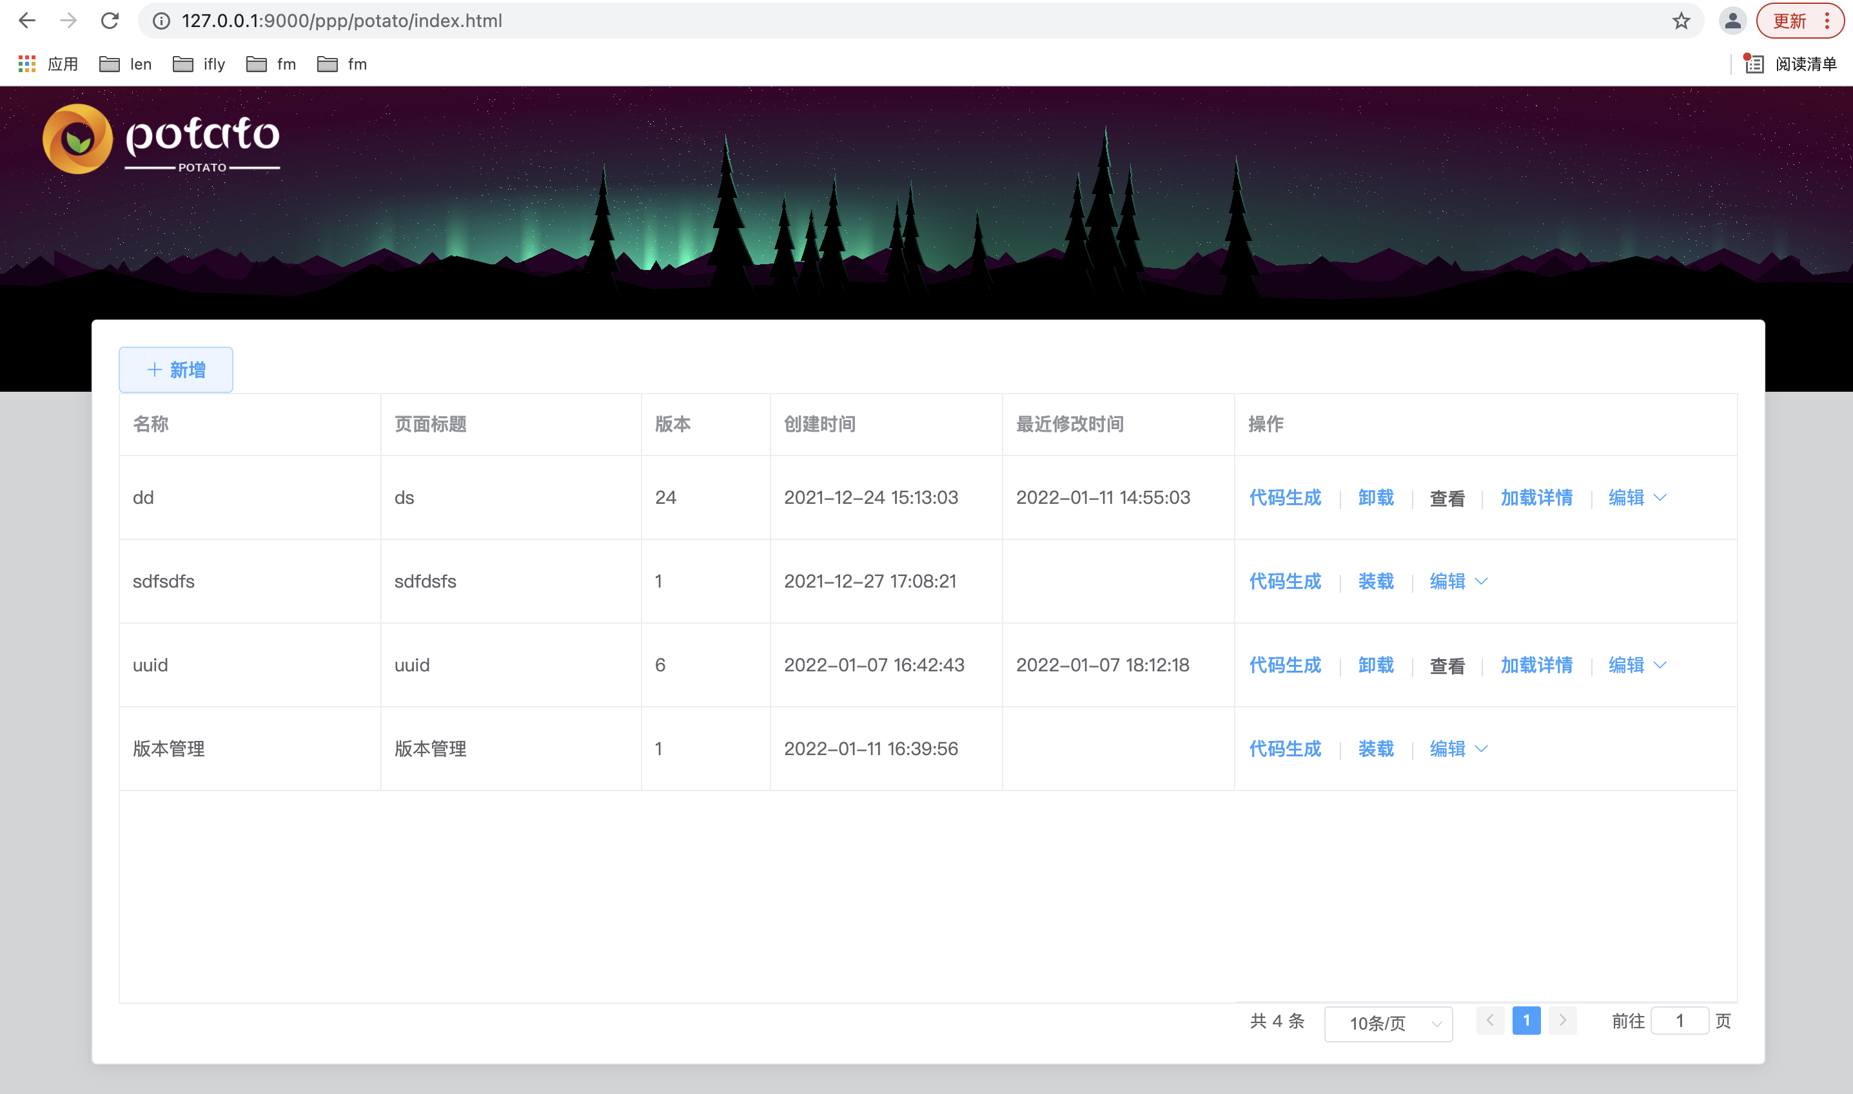Click 装载 for the 版本管理 row
This screenshot has height=1094, width=1853.
point(1376,749)
